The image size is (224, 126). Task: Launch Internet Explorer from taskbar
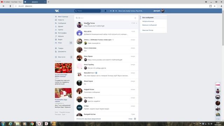pyautogui.click(x=10, y=124)
